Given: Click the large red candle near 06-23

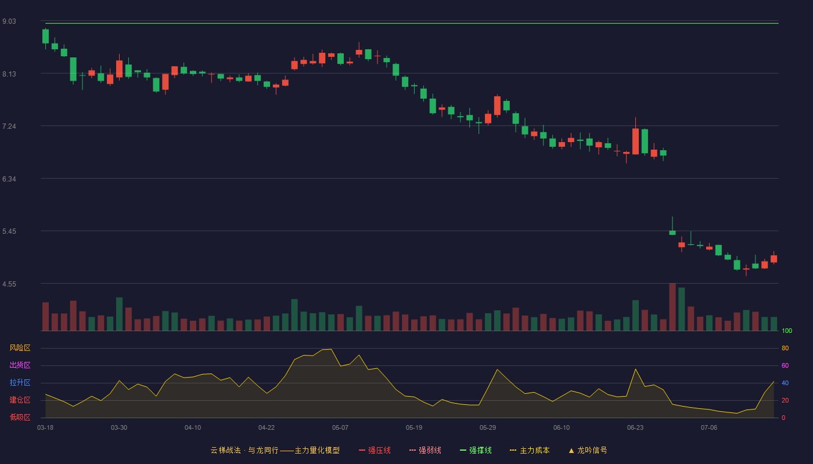Looking at the screenshot, I should [635, 141].
